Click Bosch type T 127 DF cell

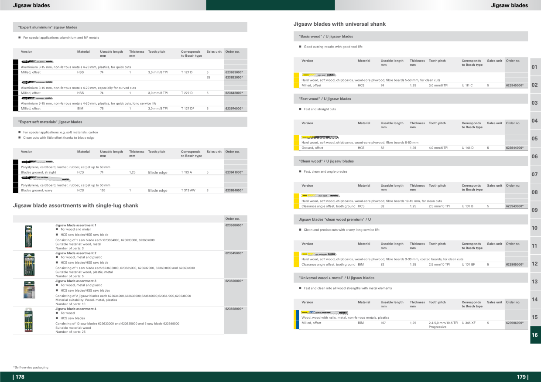[x=188, y=109]
